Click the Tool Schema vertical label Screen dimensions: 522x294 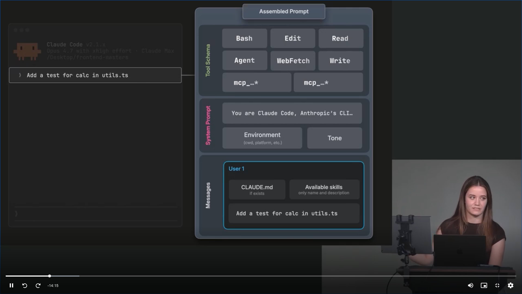coord(208,60)
